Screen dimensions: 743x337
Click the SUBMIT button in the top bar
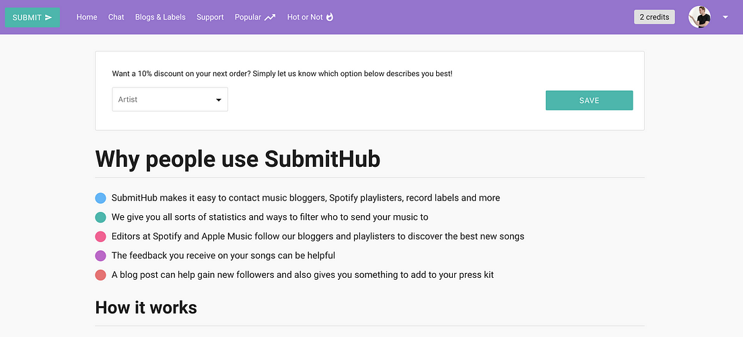(32, 17)
